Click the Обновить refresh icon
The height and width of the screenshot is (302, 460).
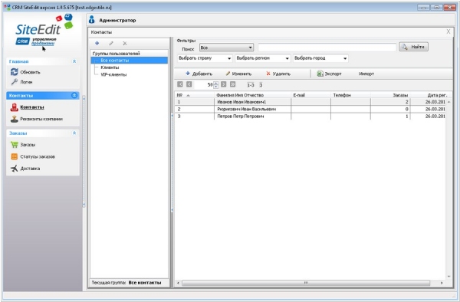(x=14, y=72)
